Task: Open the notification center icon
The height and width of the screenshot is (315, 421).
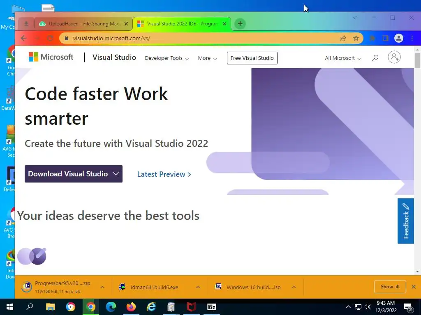Action: pos(408,307)
